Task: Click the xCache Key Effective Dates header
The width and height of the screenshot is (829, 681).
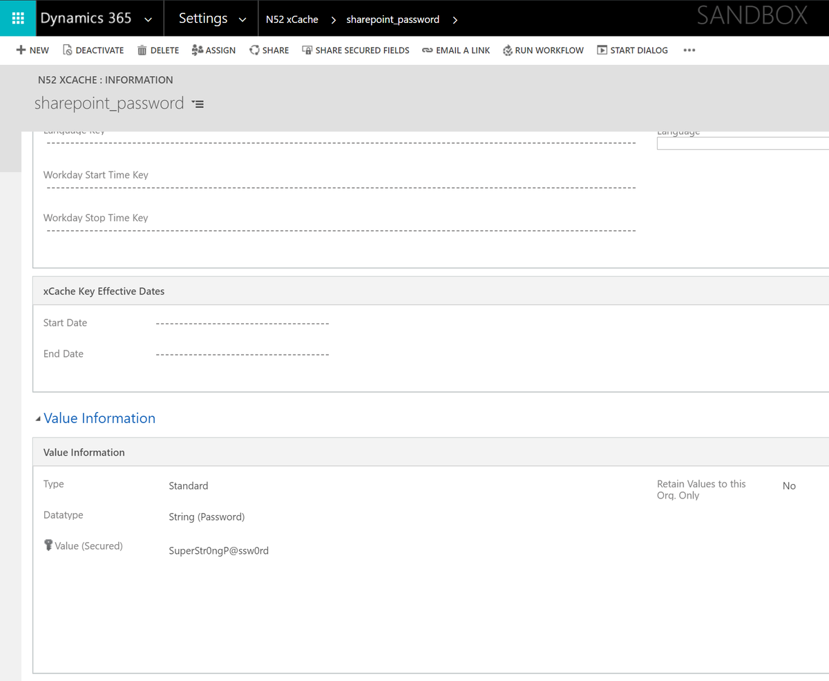Action: coord(104,291)
